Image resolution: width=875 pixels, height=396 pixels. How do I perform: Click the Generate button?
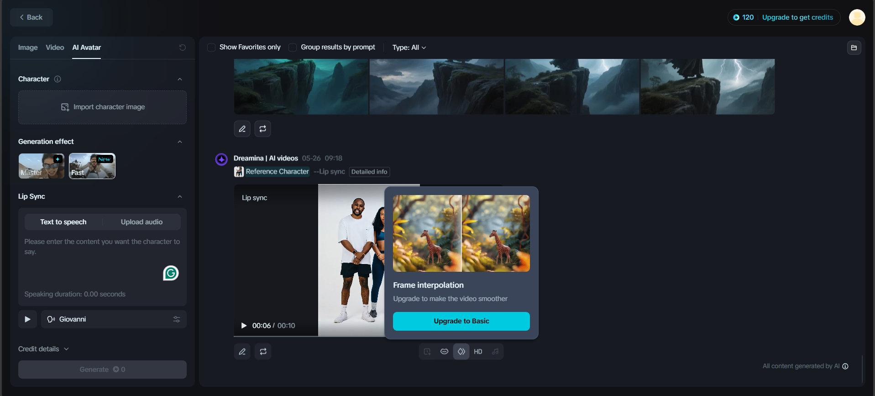pos(102,370)
